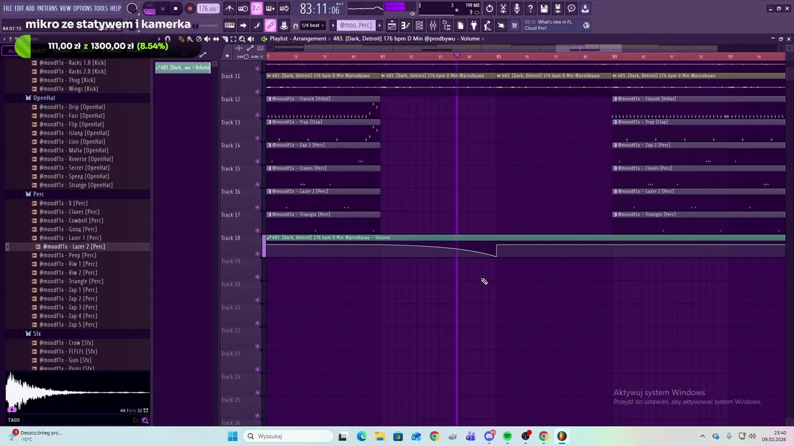The width and height of the screenshot is (794, 446).
Task: Click the 483. Volume clip in picker panel
Action: (183, 68)
